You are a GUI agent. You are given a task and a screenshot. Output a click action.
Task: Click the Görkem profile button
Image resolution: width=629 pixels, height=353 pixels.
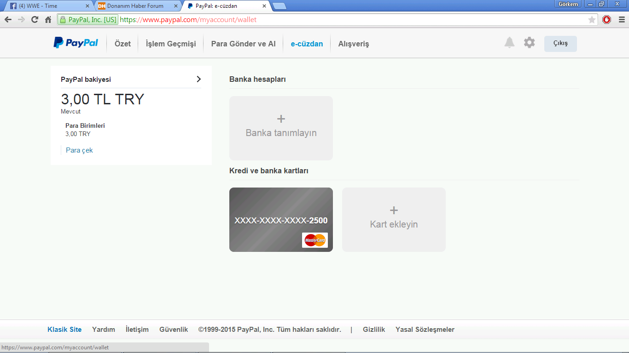click(x=568, y=4)
